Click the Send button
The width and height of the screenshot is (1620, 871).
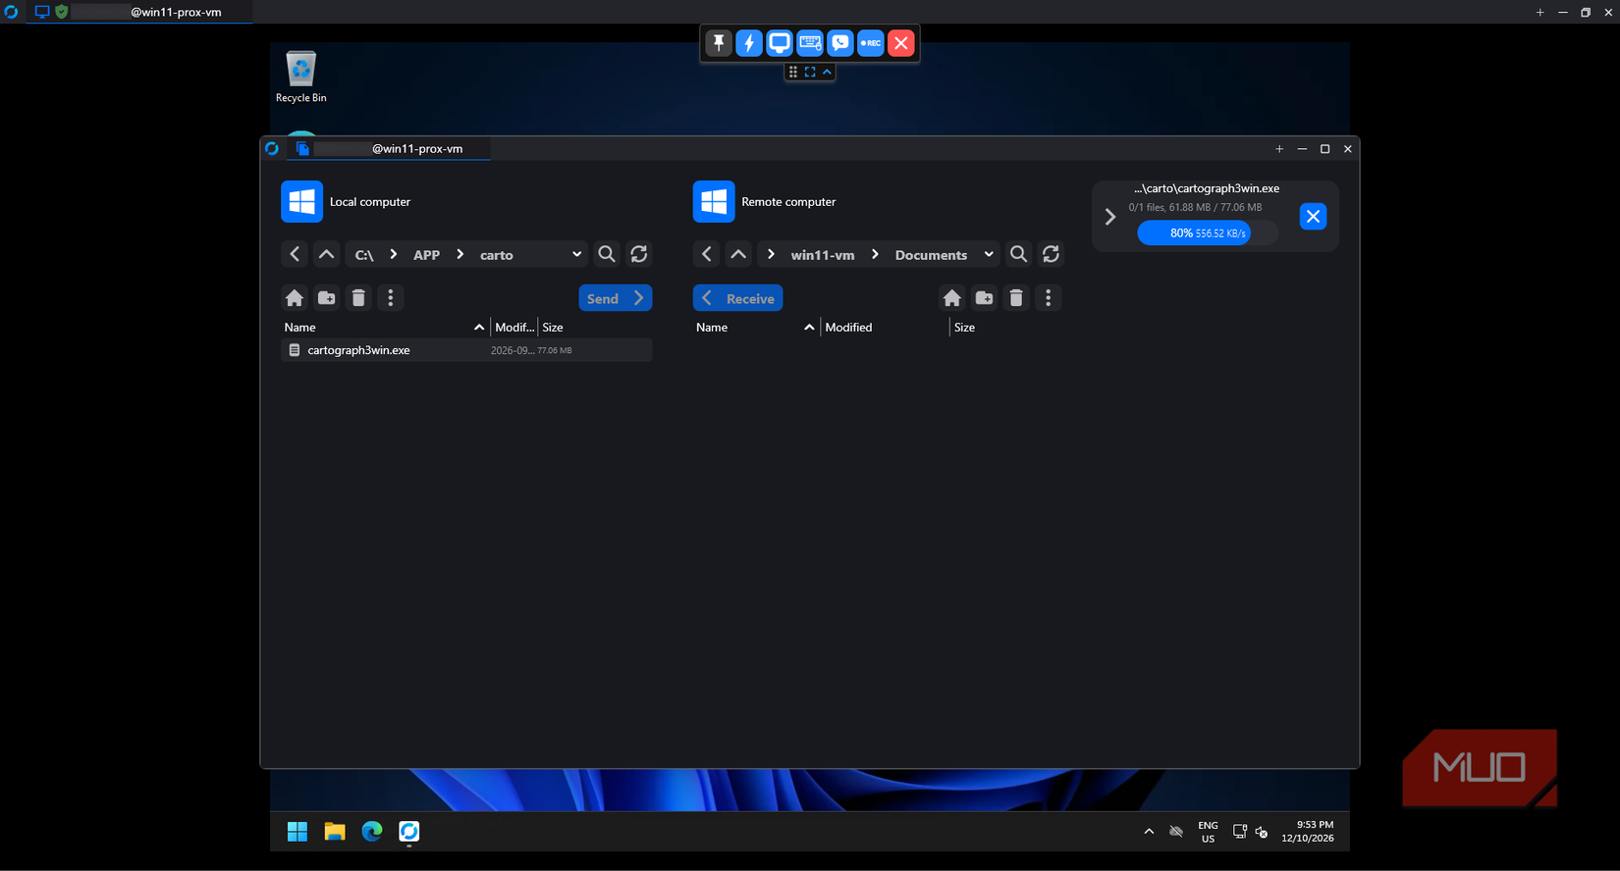[616, 298]
